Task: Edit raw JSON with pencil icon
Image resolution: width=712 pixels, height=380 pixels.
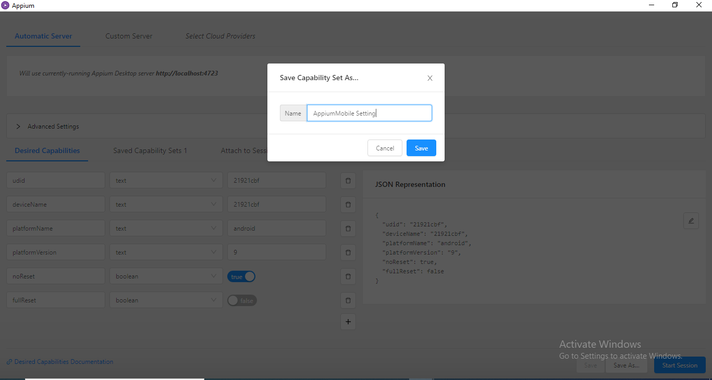Action: click(x=691, y=221)
